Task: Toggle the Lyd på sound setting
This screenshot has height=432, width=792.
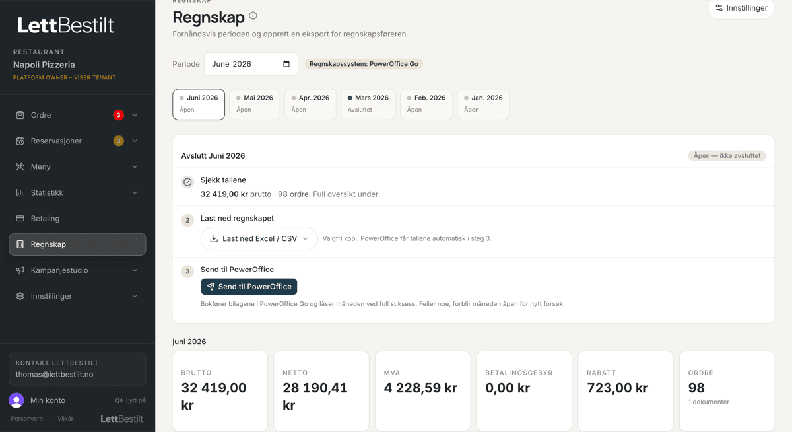Action: 130,400
